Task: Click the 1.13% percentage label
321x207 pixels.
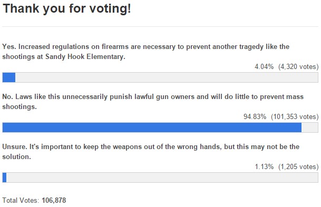Action: click(x=264, y=166)
